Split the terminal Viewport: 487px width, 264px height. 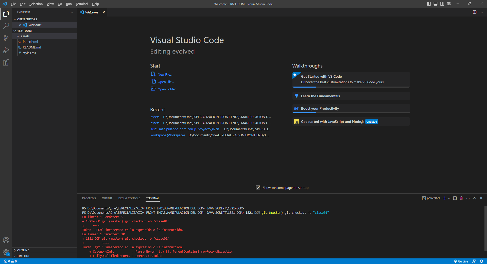click(455, 198)
